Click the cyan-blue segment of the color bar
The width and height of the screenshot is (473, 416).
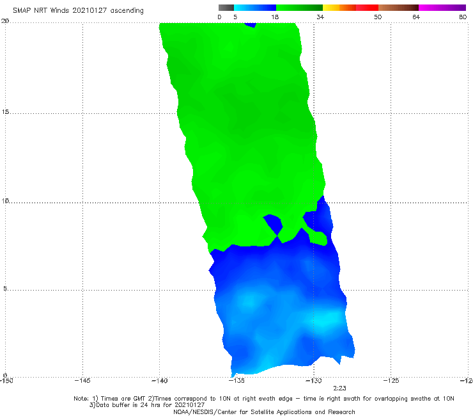click(255, 8)
